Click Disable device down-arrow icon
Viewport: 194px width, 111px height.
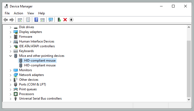pyautogui.click(x=71, y=20)
